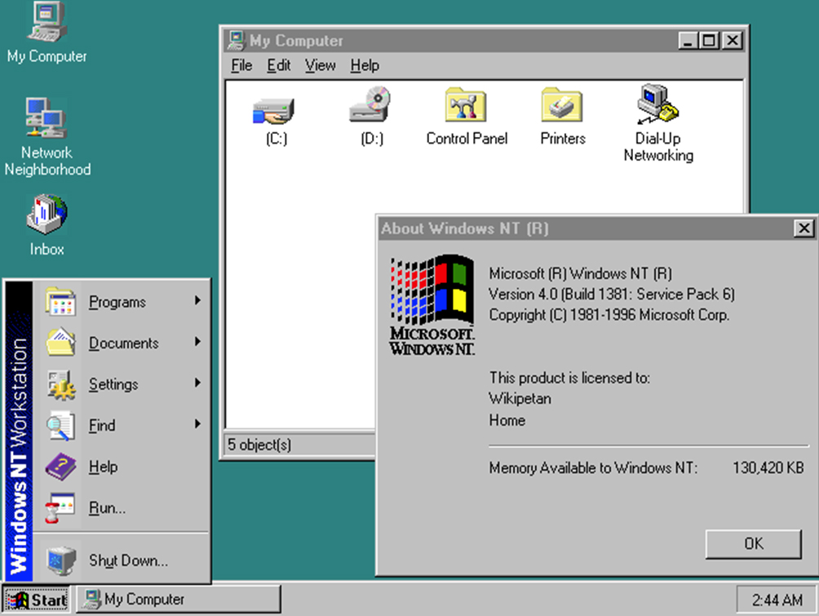Expand the Settings submenu in Start menu
The height and width of the screenshot is (616, 819).
(122, 384)
